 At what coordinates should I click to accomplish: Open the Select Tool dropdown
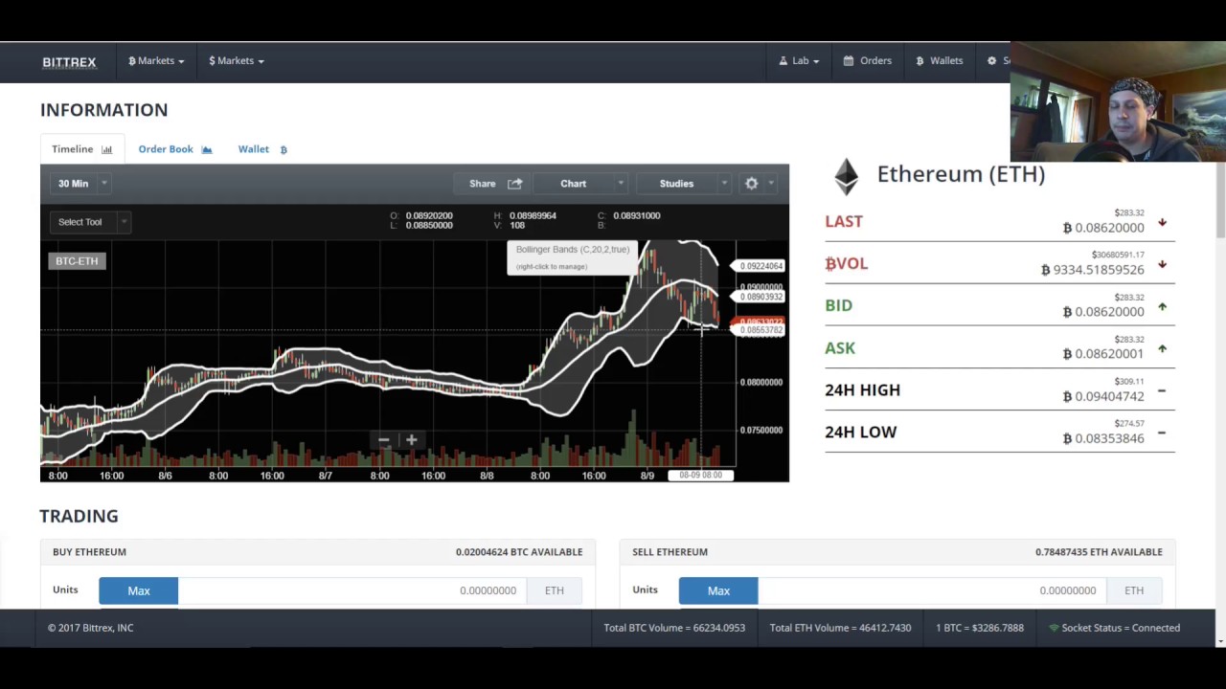point(89,222)
